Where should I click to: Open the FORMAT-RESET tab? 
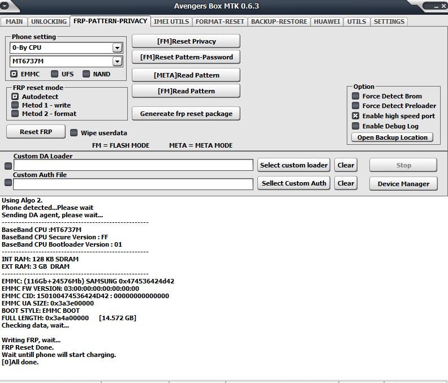pyautogui.click(x=219, y=21)
